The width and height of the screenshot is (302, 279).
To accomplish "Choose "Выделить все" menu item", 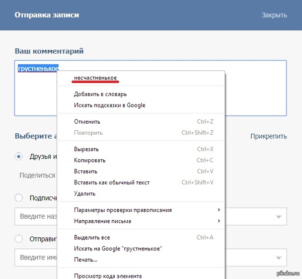I will coord(92,238).
